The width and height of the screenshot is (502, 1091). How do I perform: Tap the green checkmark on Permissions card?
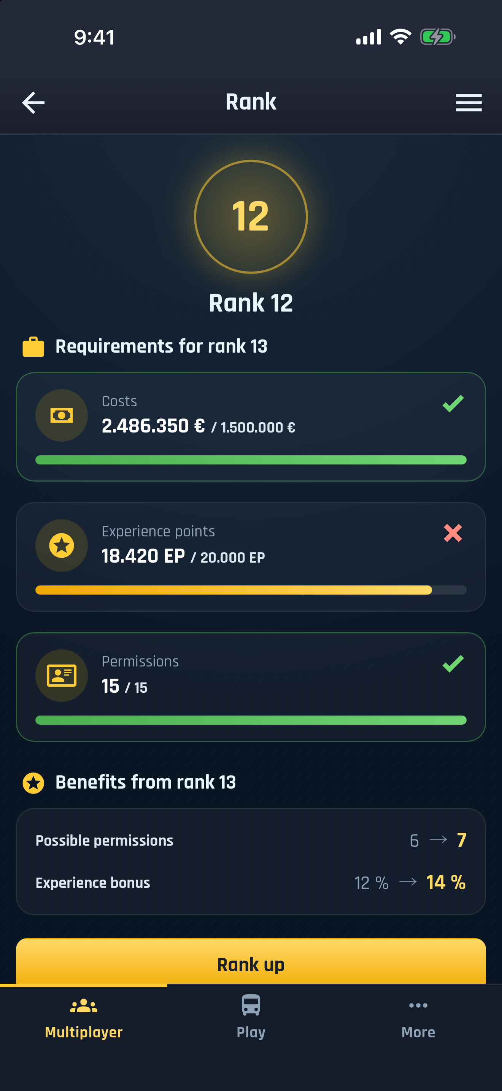[453, 663]
